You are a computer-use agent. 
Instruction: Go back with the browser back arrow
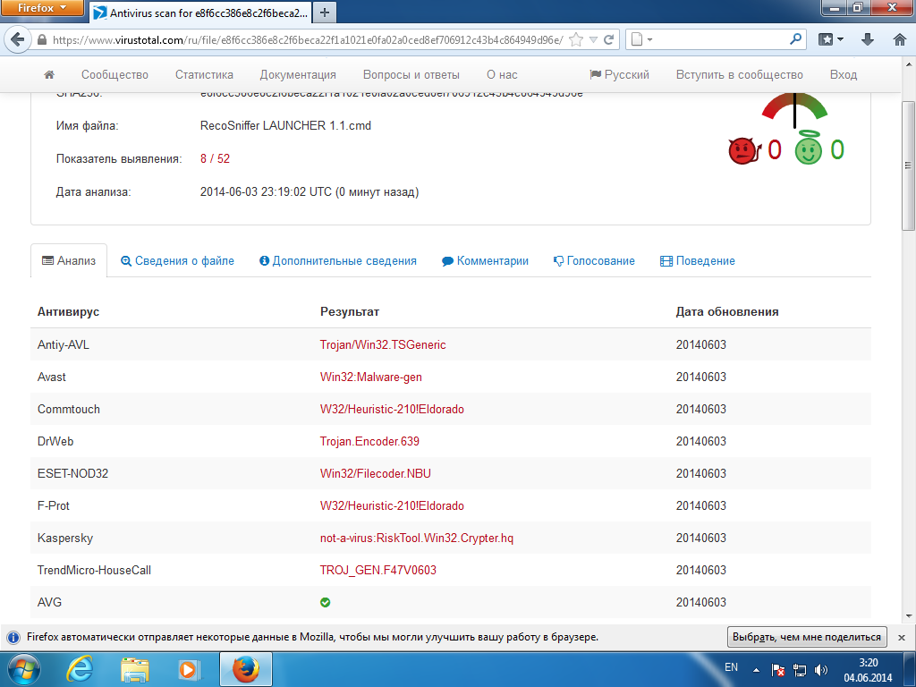(18, 39)
